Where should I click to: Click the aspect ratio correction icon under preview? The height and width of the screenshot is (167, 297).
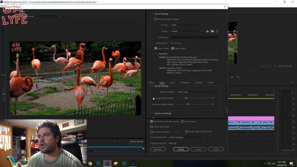tap(114, 141)
